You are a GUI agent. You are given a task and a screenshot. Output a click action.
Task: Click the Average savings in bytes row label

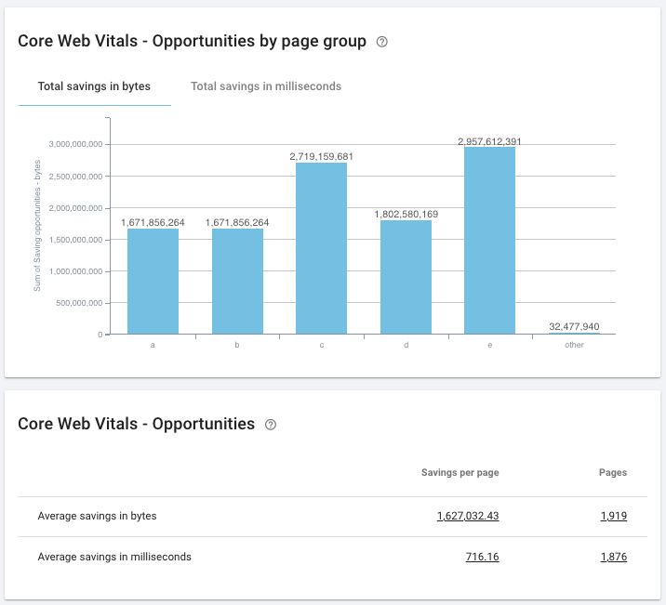(97, 516)
